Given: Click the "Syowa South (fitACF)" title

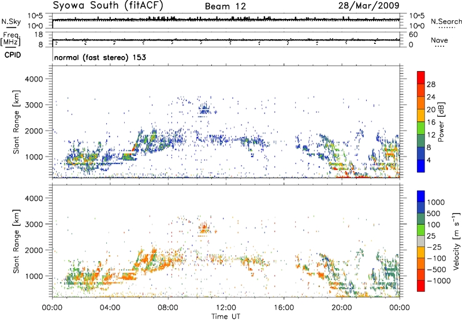Looking at the screenshot, I should click(x=107, y=6).
